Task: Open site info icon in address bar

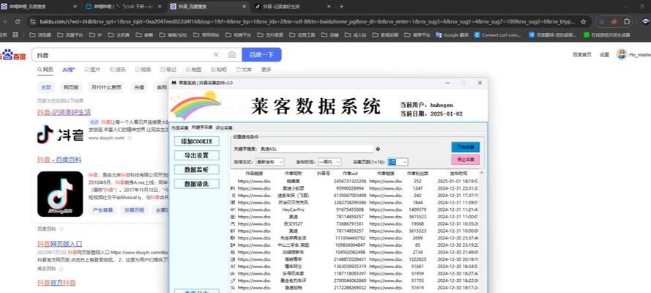Action: point(32,21)
